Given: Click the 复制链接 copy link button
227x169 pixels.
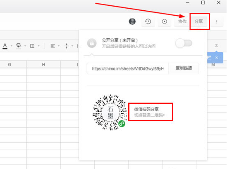Looking at the screenshot, I should pyautogui.click(x=184, y=68).
